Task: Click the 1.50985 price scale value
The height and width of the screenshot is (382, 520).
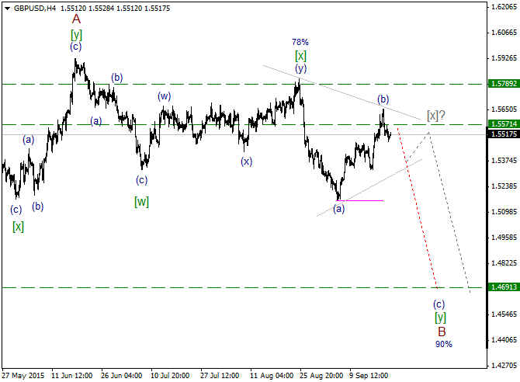Action: coord(504,211)
